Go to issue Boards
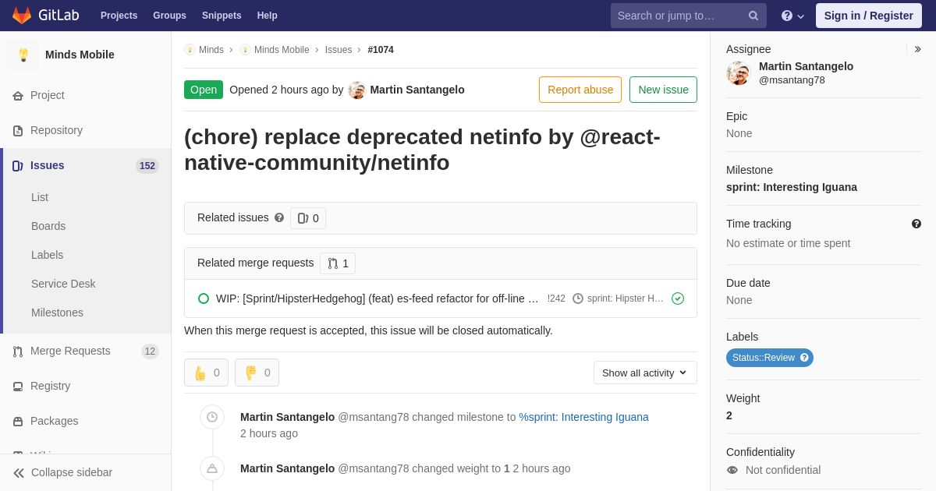 (48, 226)
